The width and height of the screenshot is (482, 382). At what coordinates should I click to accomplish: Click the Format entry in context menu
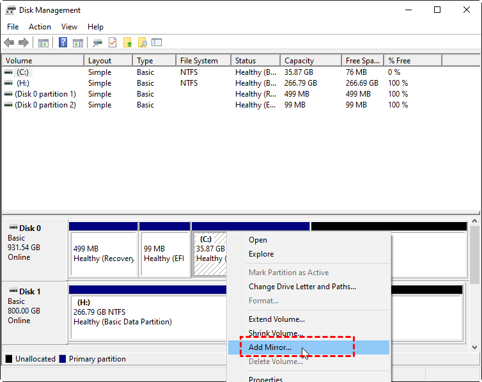[309, 301]
